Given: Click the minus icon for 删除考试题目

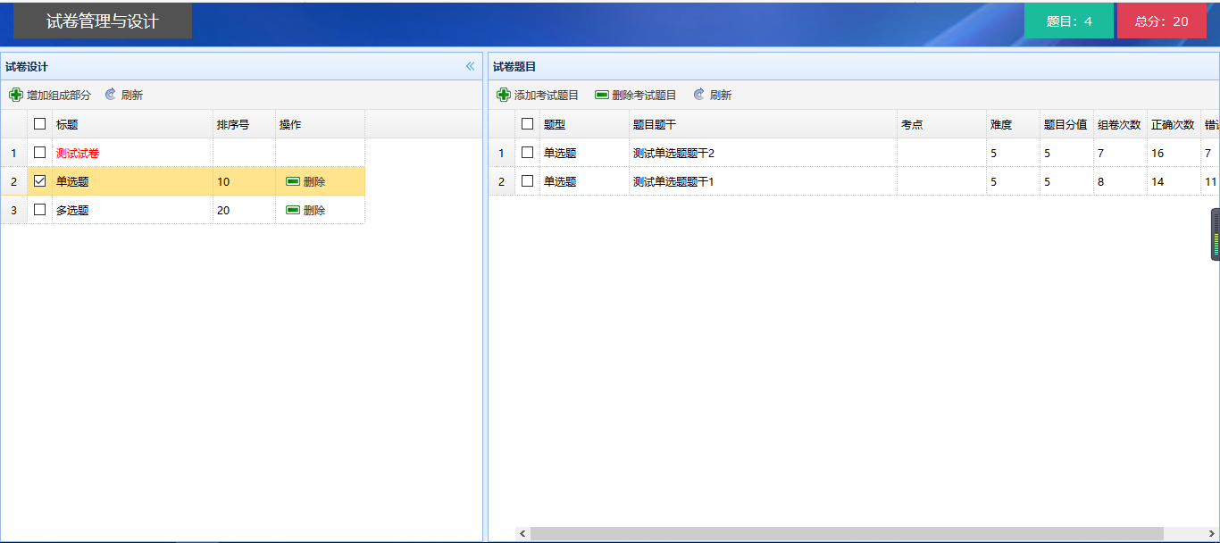Looking at the screenshot, I should click(602, 95).
